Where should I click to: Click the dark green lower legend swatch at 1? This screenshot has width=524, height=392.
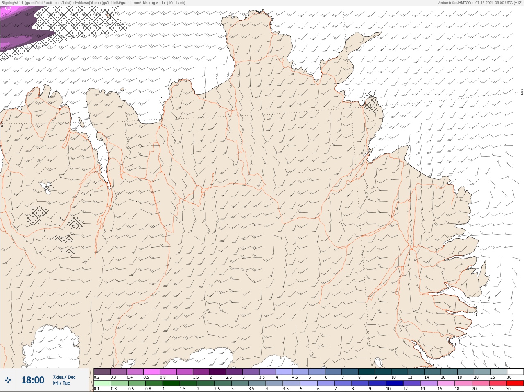coord(171,383)
